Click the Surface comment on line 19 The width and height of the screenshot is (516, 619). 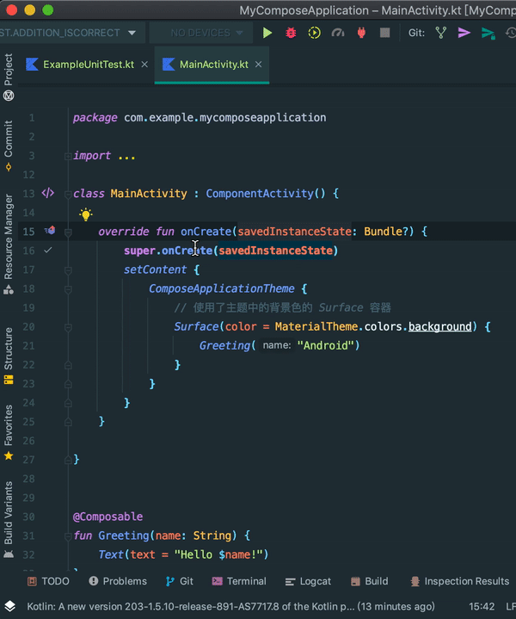282,307
